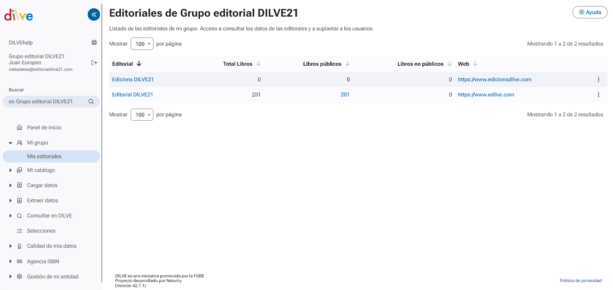The height and width of the screenshot is (290, 613).
Task: Click the DILVEhelp text in sidebar
Action: tap(21, 43)
